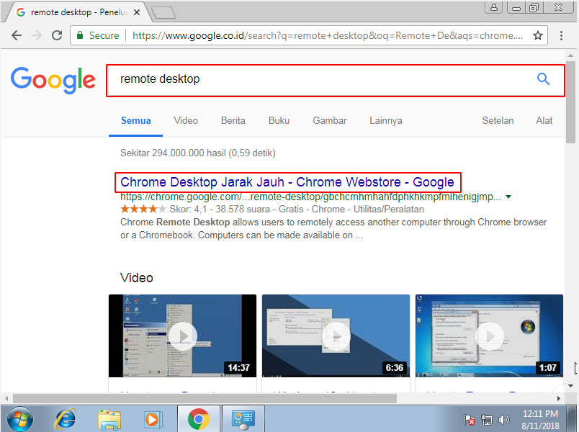Open the Setelan search settings

pyautogui.click(x=498, y=121)
